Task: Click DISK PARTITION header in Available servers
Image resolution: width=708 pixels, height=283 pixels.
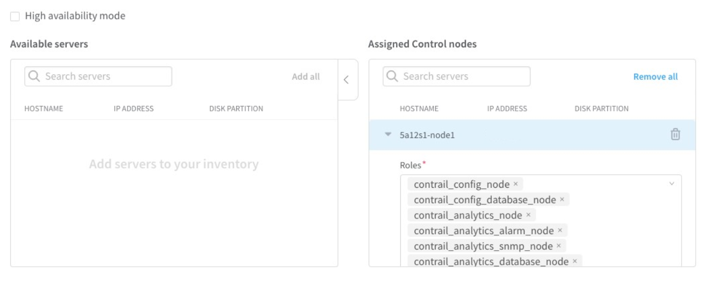Action: click(x=236, y=109)
